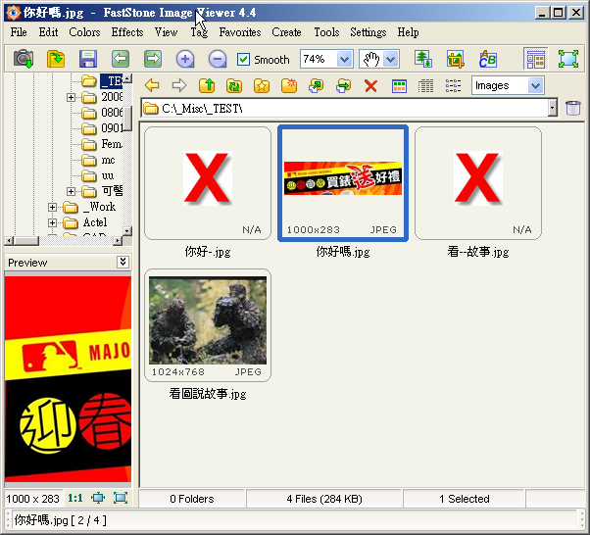Open the View menu

pyautogui.click(x=166, y=32)
